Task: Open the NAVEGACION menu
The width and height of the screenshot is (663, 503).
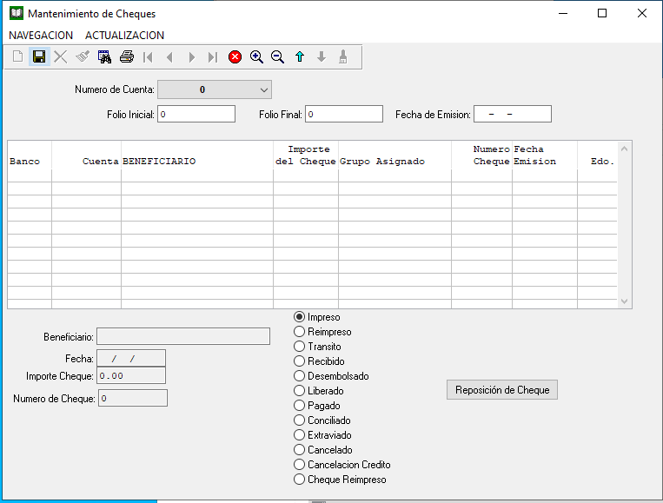Action: click(41, 36)
